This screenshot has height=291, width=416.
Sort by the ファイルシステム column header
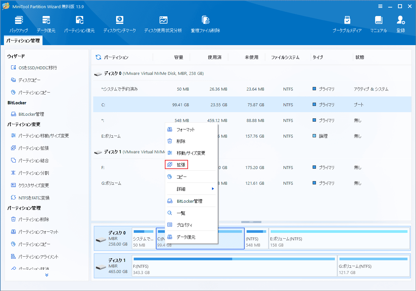pos(285,57)
